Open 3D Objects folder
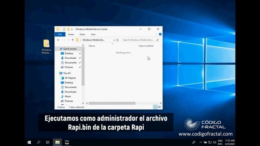Screen dimensions: 260x146 tap(70, 78)
